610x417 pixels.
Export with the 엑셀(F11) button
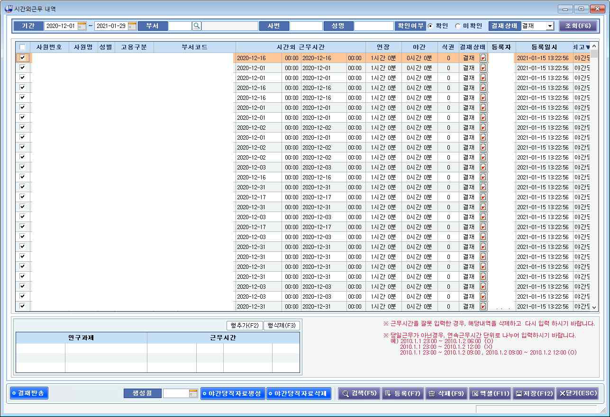click(490, 393)
